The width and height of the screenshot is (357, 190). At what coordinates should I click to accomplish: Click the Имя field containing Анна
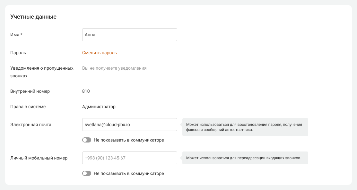[x=129, y=35]
